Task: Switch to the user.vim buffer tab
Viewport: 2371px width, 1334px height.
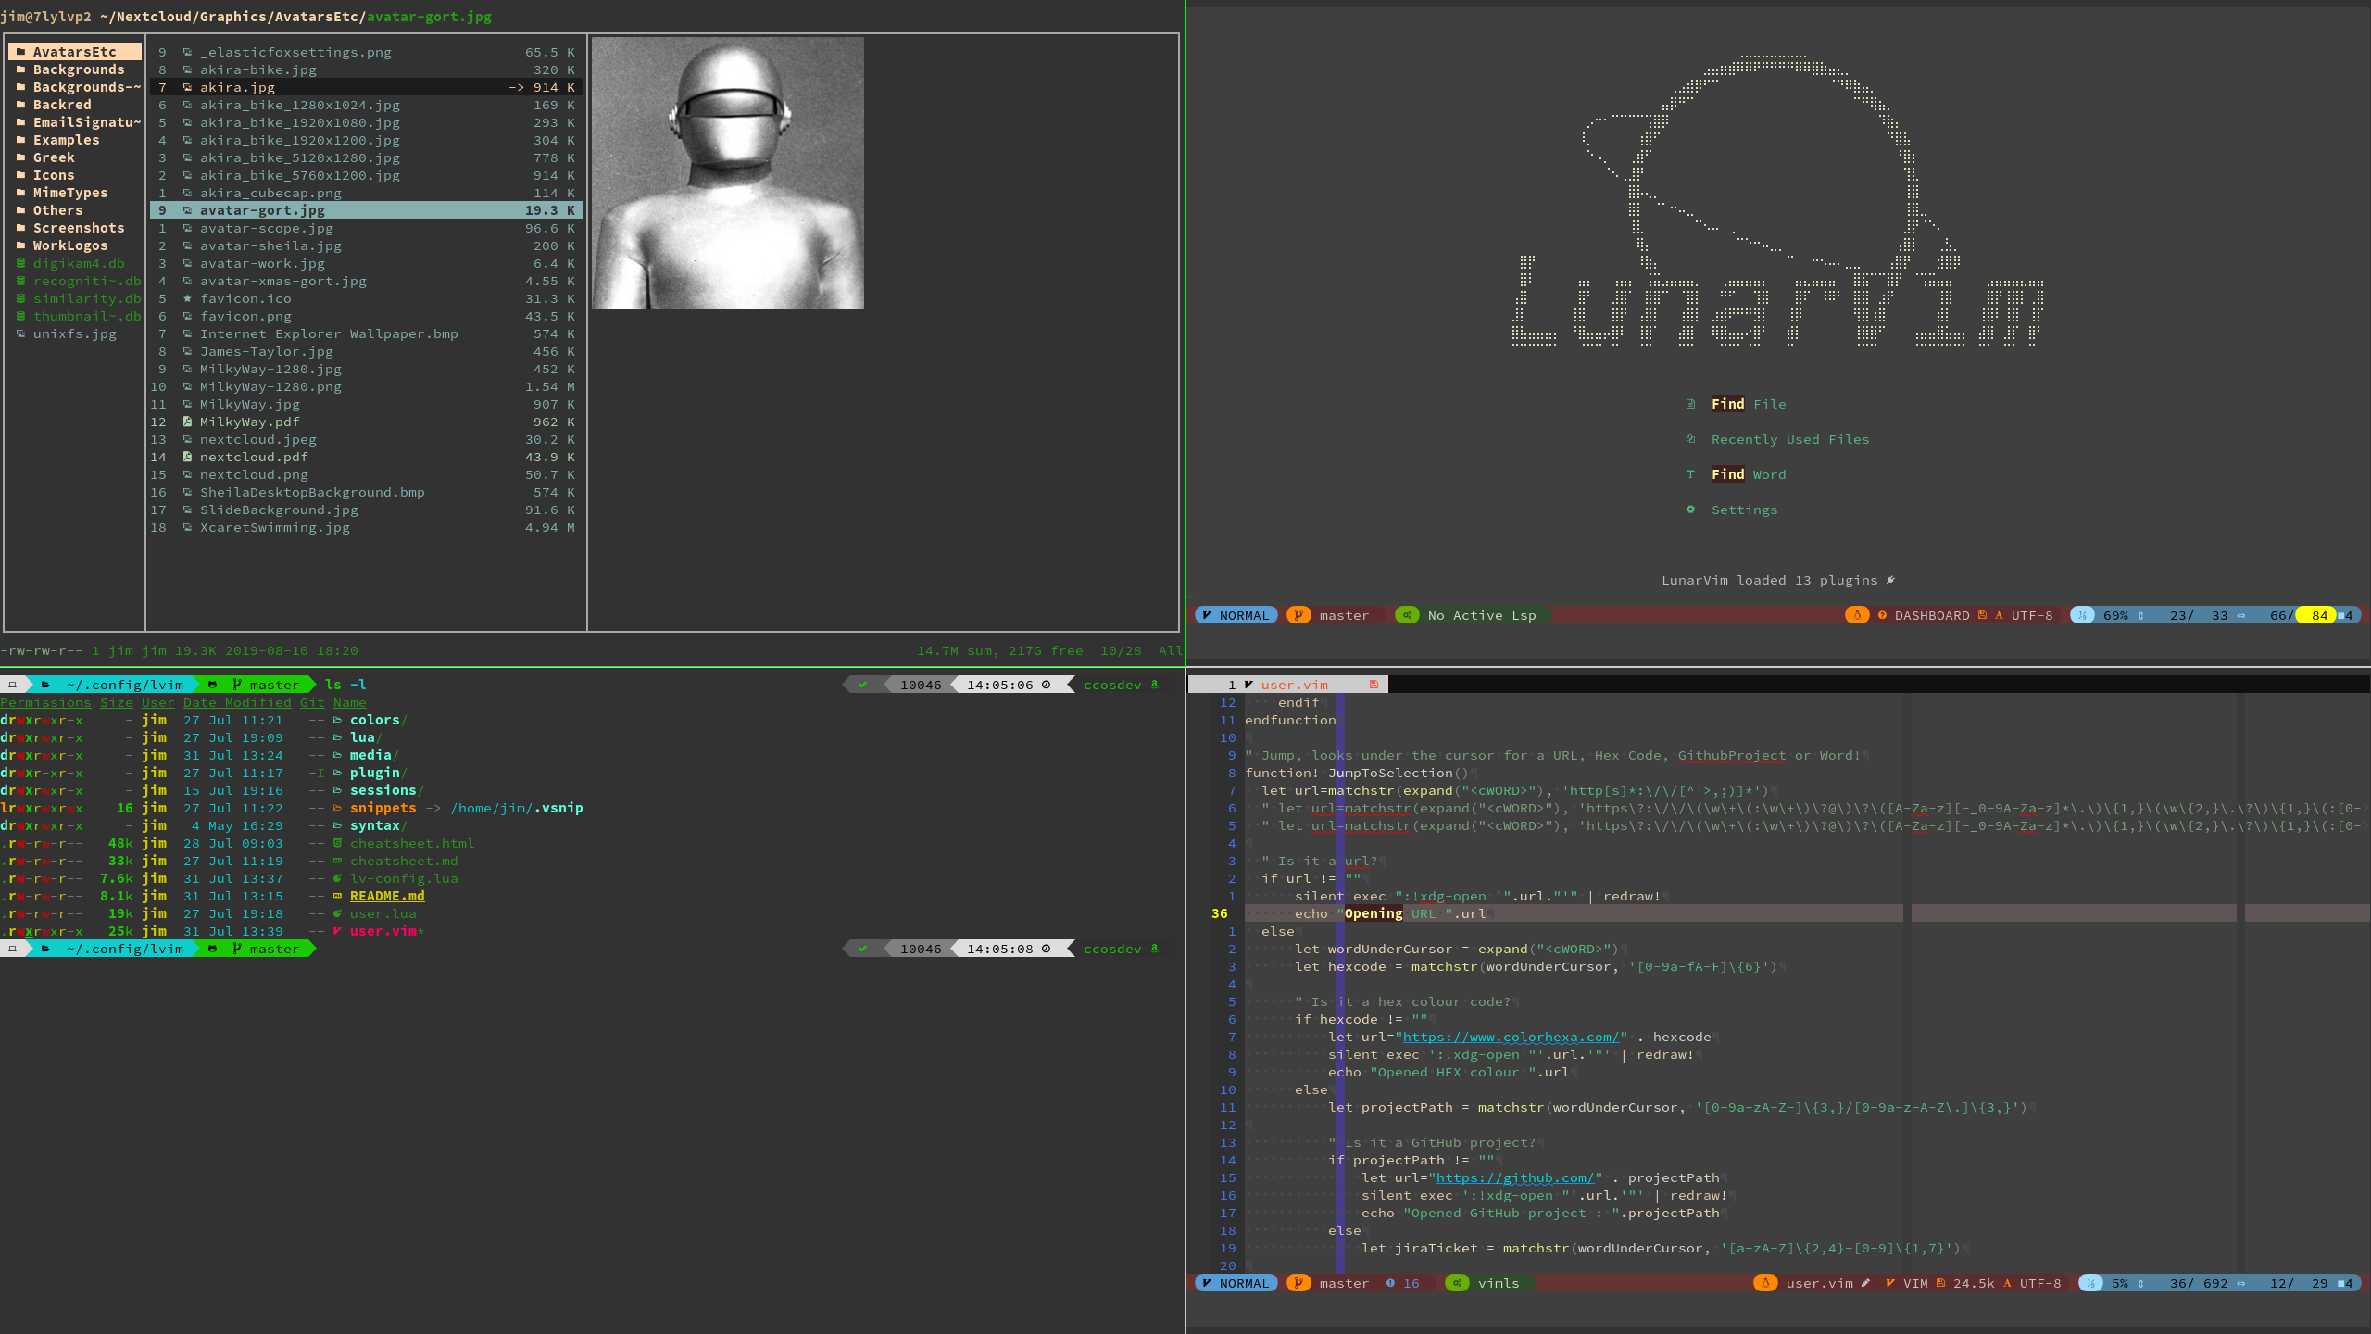Action: click(x=1294, y=685)
